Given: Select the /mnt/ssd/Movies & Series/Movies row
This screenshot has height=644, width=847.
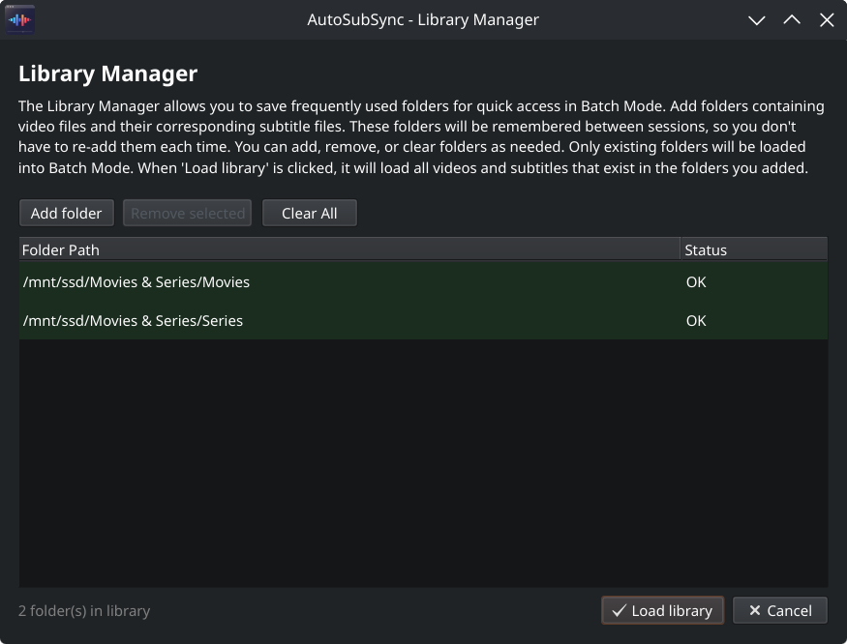Looking at the screenshot, I should (x=423, y=281).
